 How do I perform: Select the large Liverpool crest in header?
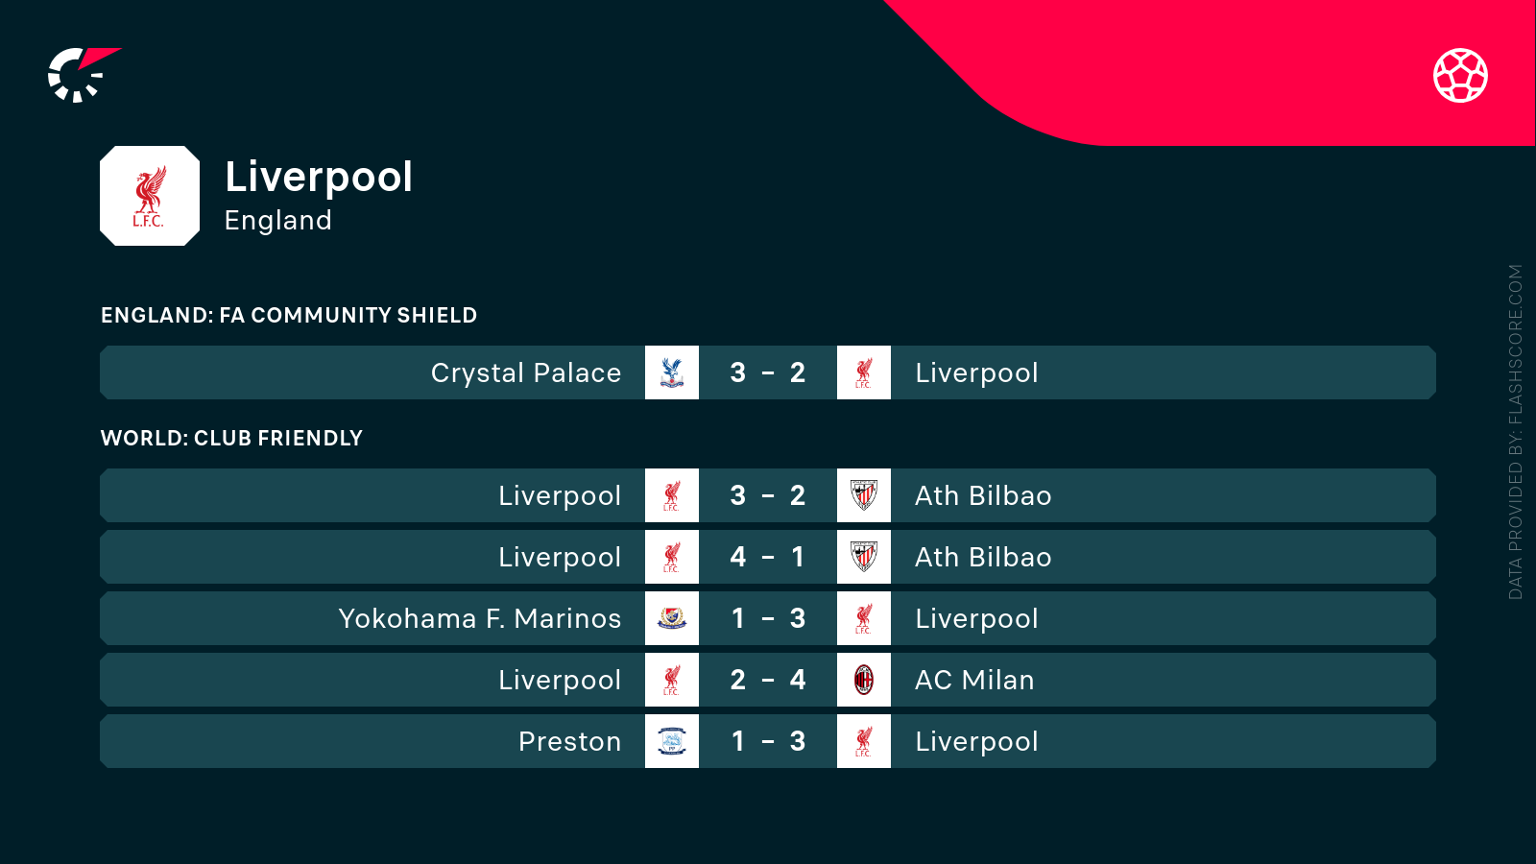click(x=150, y=196)
